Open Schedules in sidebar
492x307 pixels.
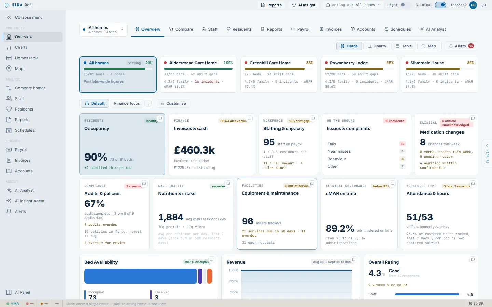[32, 130]
